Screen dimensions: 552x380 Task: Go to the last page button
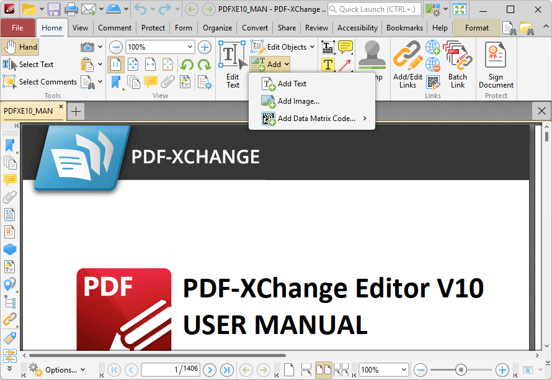pos(227,370)
